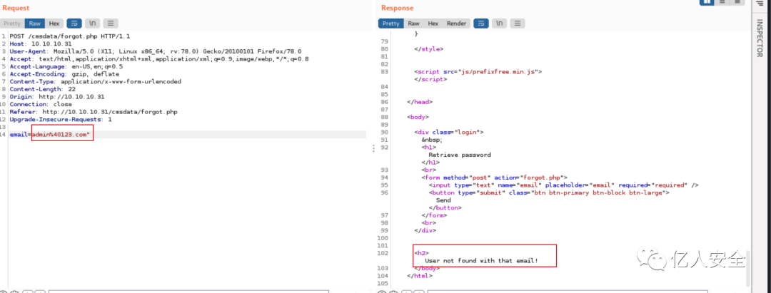
Task: Open the Hex tab in Request pane
Action: tap(54, 24)
